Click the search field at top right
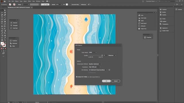 tap(167, 1)
